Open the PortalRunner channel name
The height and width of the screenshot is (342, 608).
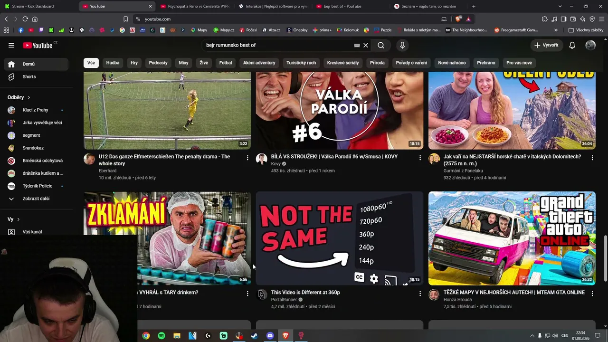(284, 300)
